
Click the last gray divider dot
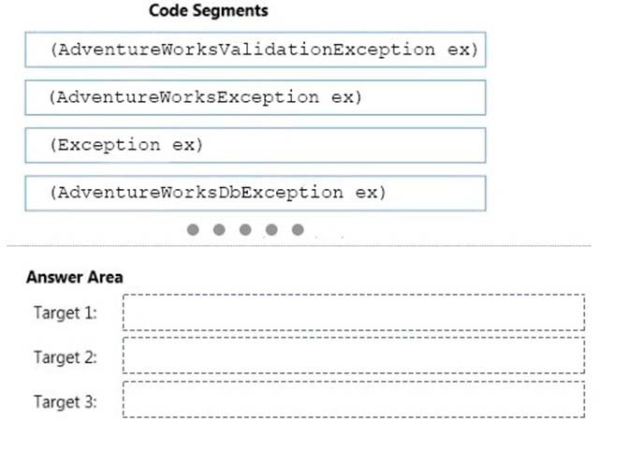click(298, 229)
